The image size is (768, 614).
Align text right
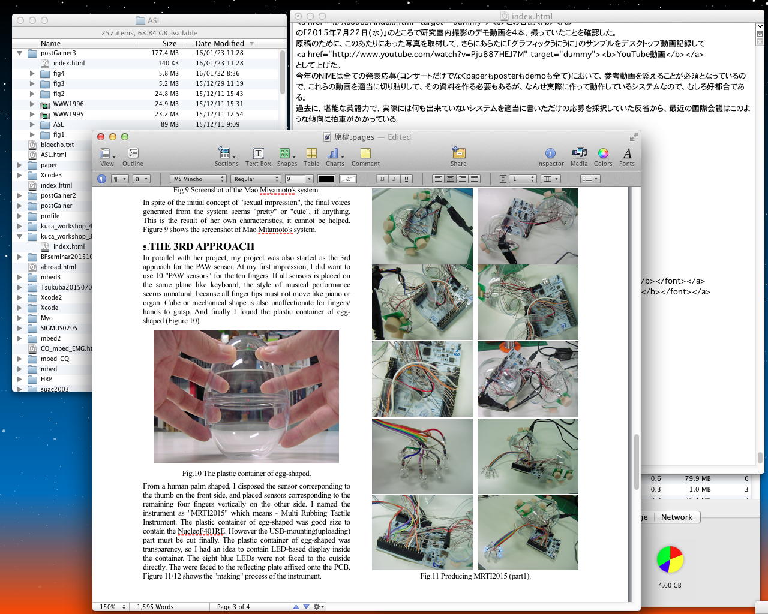tap(462, 179)
